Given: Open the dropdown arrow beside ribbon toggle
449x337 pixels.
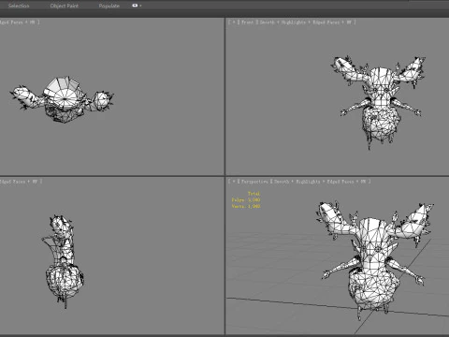Looking at the screenshot, I should coord(140,6).
